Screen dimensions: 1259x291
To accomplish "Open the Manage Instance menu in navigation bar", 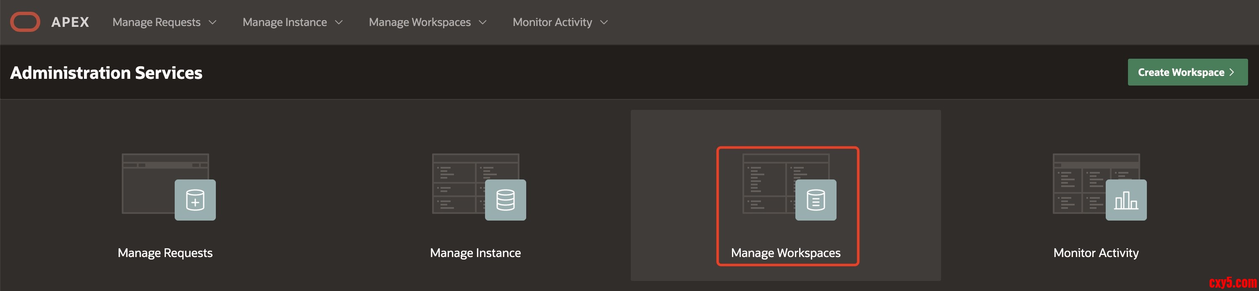I will tap(284, 22).
